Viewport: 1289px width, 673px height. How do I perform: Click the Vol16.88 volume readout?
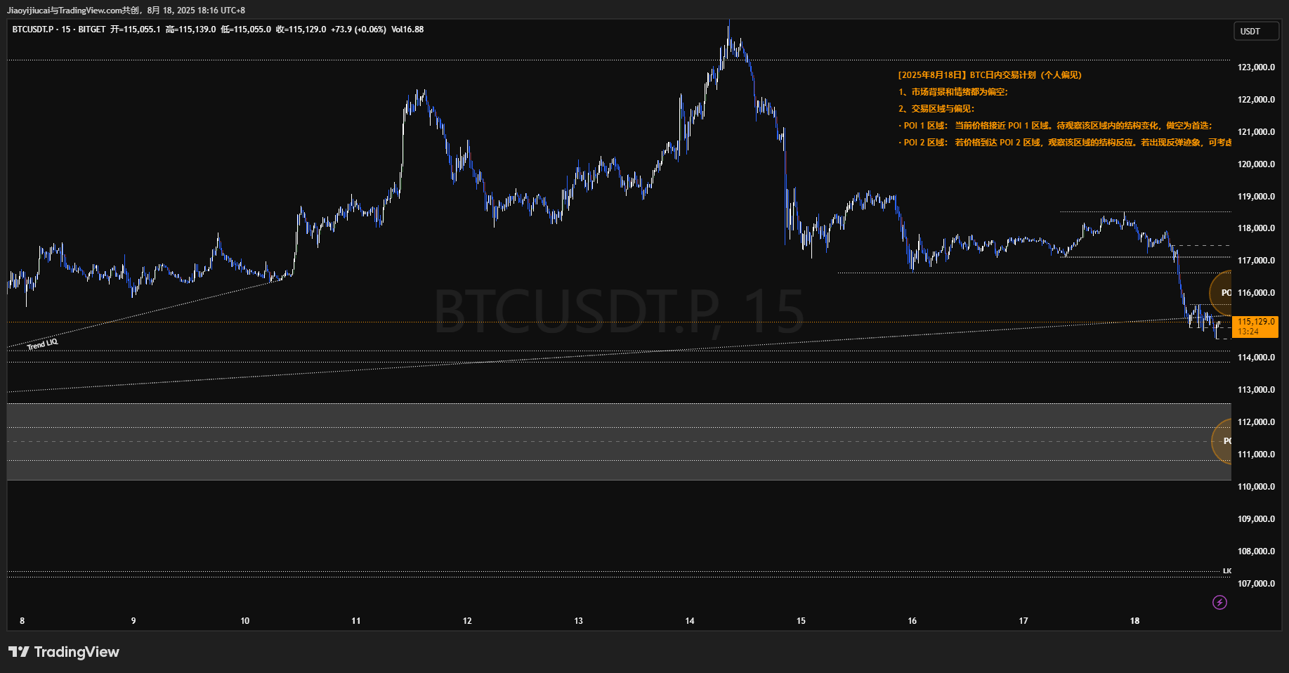click(x=407, y=30)
